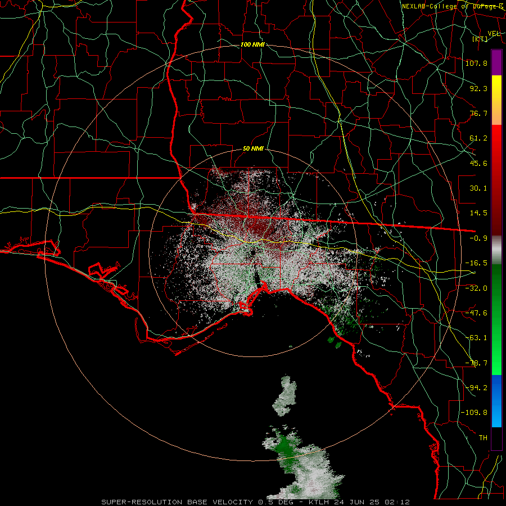The image size is (506, 506).
Task: Click the 50 NMI range ring label
Action: pos(253,149)
